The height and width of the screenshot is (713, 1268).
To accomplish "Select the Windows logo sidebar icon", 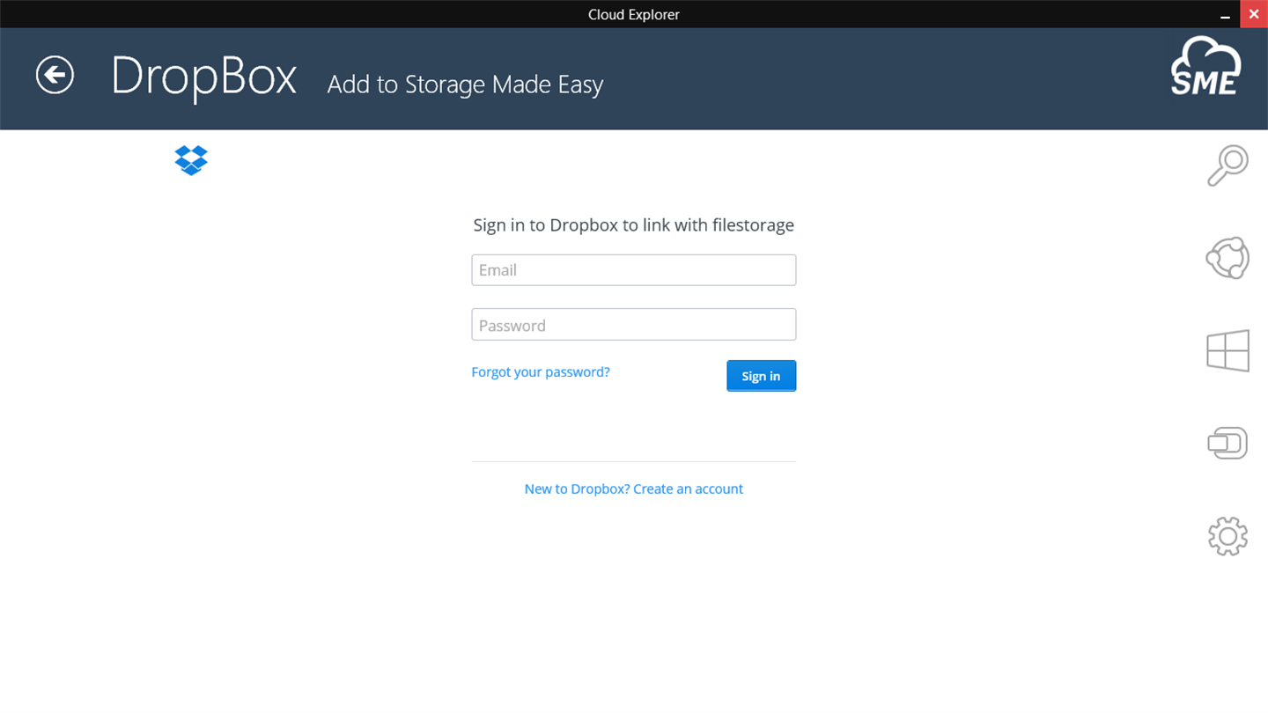I will pyautogui.click(x=1227, y=350).
